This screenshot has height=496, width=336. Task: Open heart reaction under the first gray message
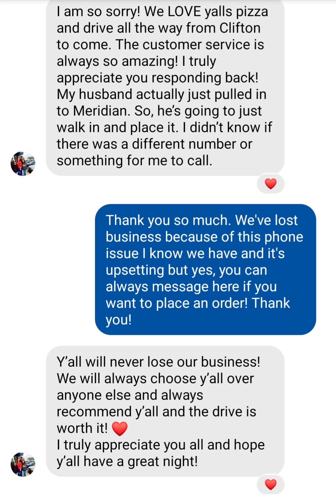click(271, 184)
